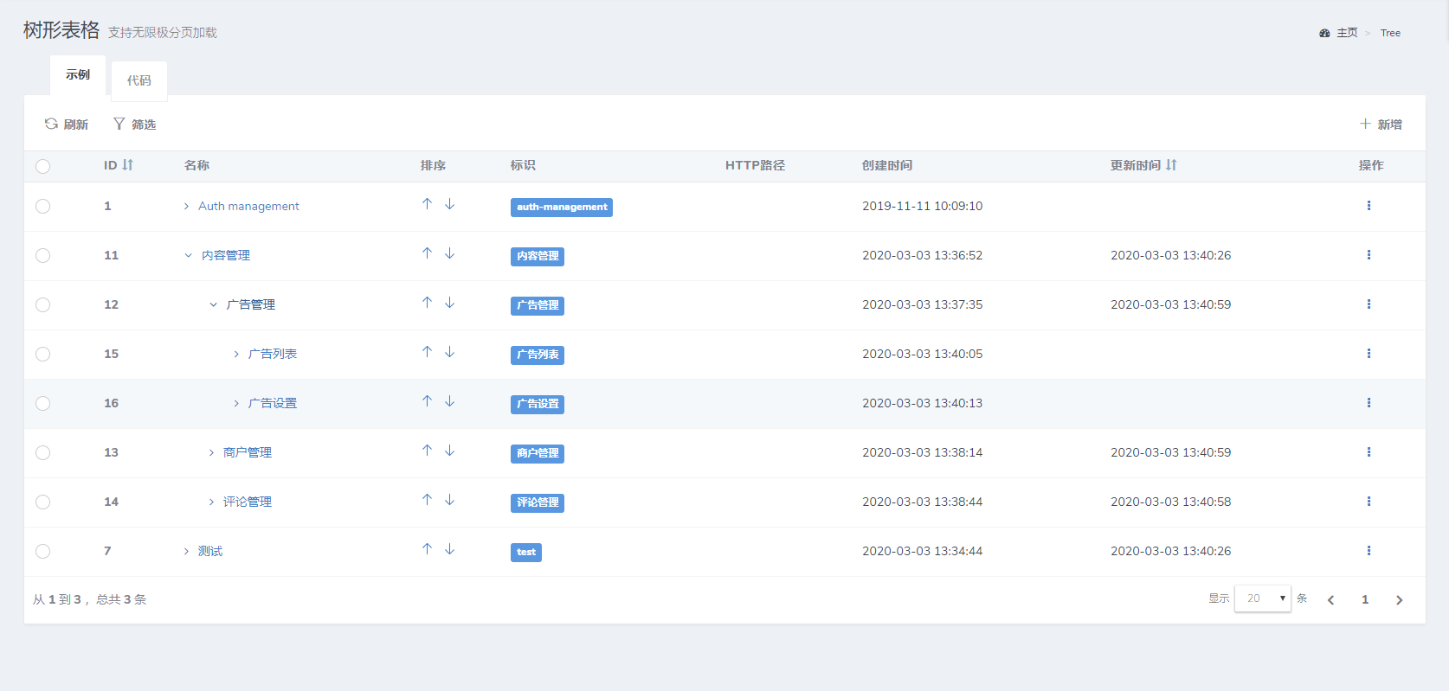The image size is (1449, 691).
Task: Switch to the 示例 tab
Action: (x=78, y=75)
